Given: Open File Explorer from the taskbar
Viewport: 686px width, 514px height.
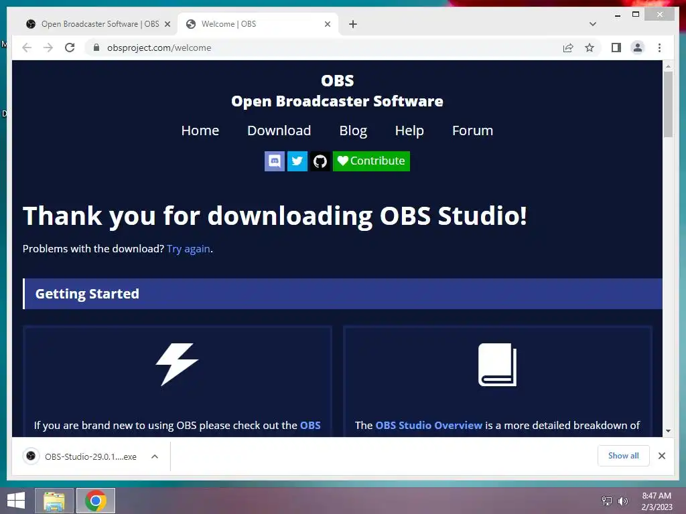Looking at the screenshot, I should pyautogui.click(x=54, y=501).
